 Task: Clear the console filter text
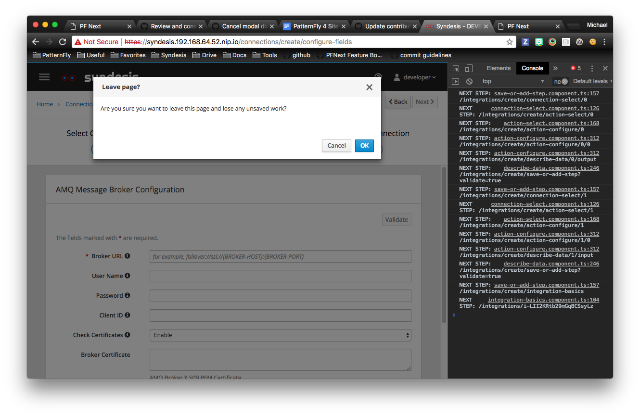point(564,81)
